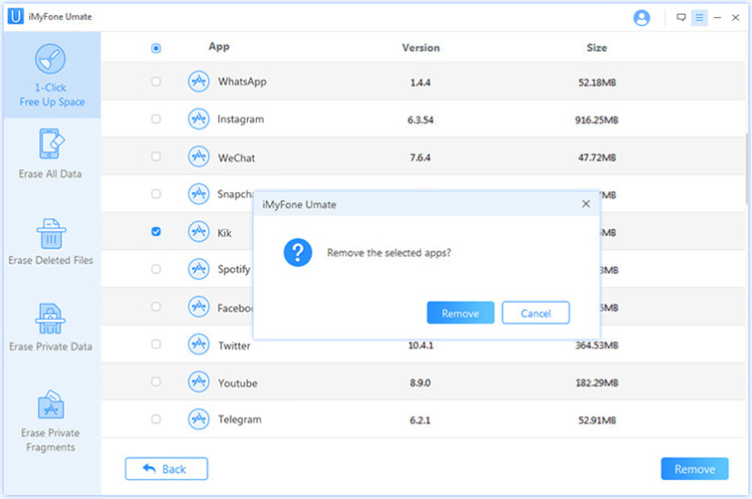Click the Instagram row app icon

pyautogui.click(x=198, y=120)
